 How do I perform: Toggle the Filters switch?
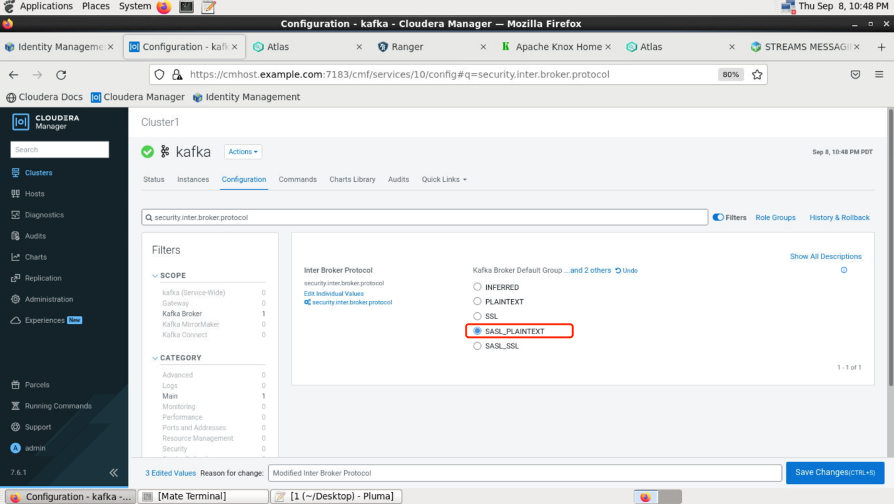(x=718, y=217)
